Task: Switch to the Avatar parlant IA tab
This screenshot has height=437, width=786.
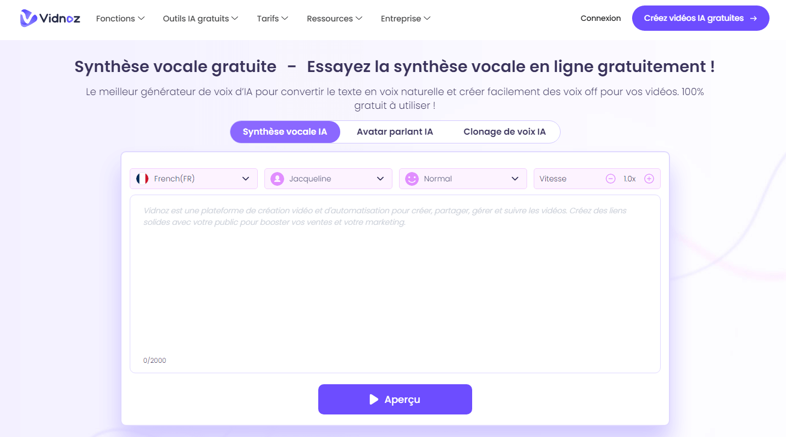Action: (x=395, y=132)
